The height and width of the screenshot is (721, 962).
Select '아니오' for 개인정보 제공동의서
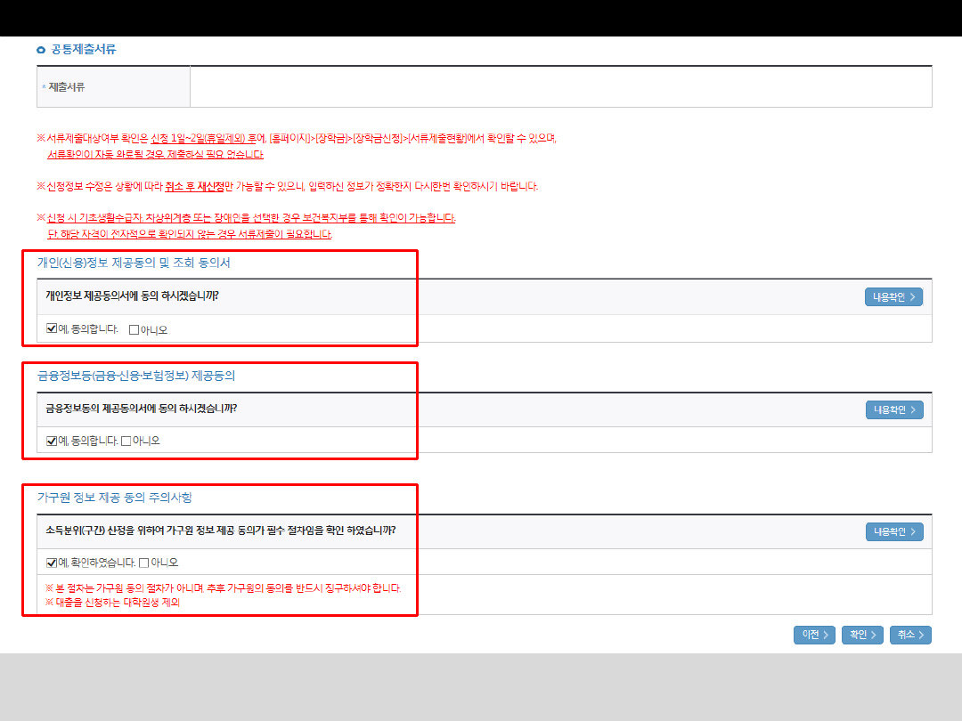(x=135, y=329)
